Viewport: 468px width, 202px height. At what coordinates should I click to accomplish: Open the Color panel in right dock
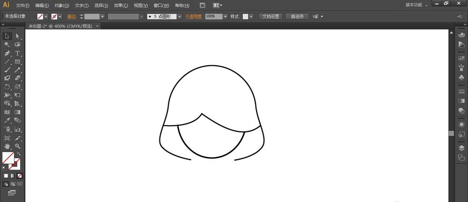click(461, 35)
